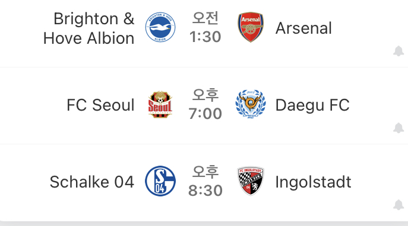The height and width of the screenshot is (226, 408).
Task: Turn on bell for Schalke vs Ingolstadt
Action: tap(398, 205)
